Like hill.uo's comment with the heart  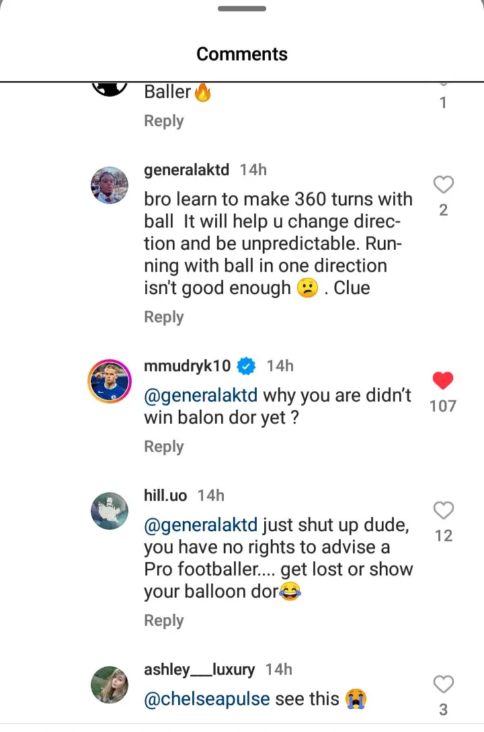(x=444, y=510)
